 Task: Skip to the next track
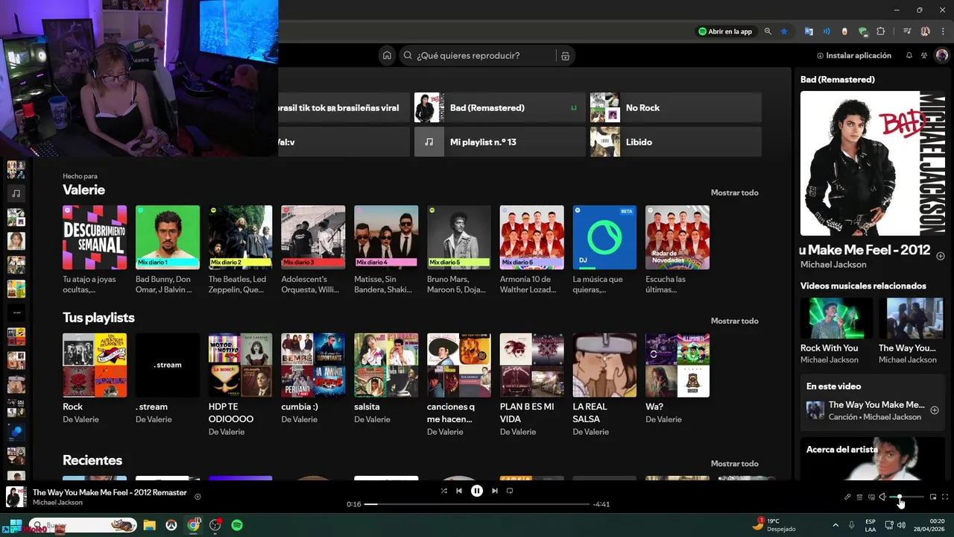(x=494, y=491)
